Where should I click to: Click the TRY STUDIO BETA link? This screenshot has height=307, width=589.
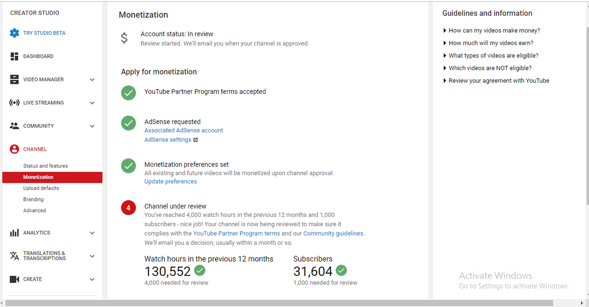tap(44, 33)
